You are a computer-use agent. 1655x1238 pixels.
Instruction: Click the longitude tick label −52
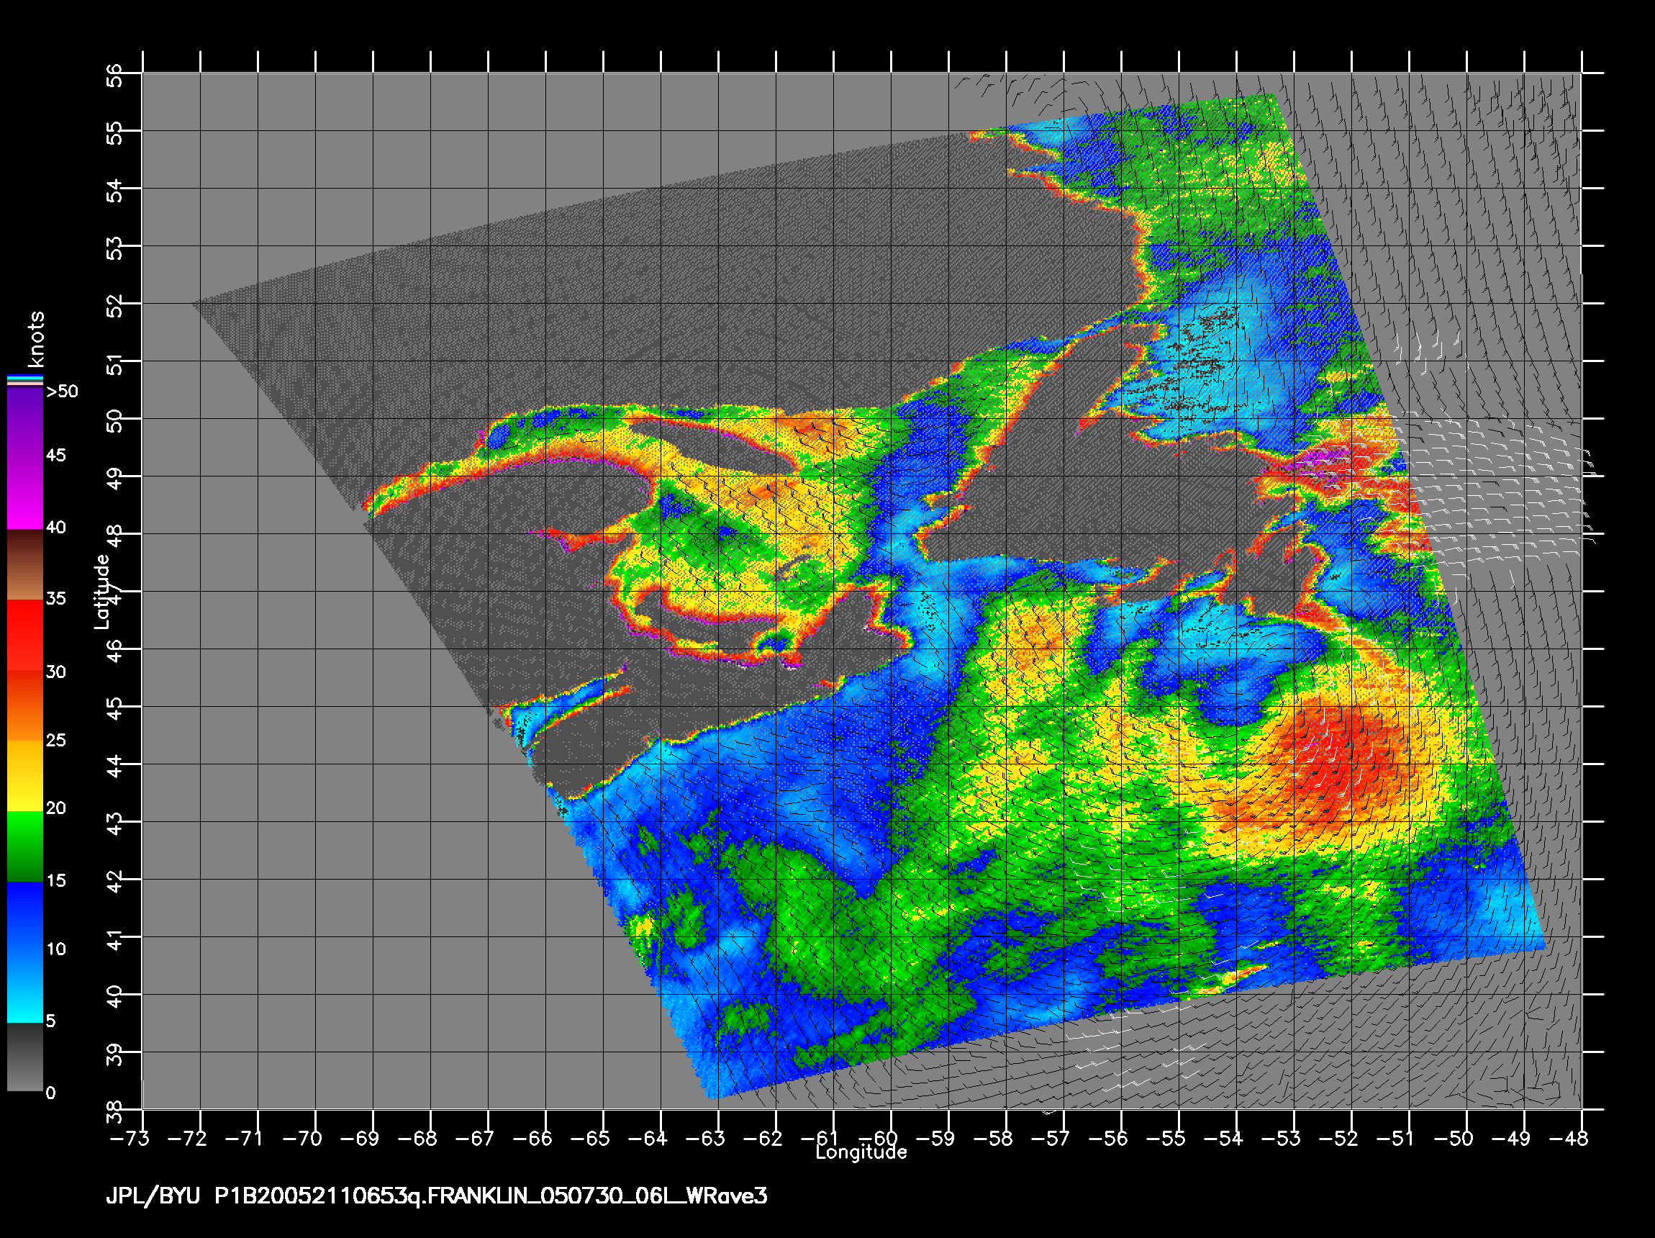point(1340,1139)
